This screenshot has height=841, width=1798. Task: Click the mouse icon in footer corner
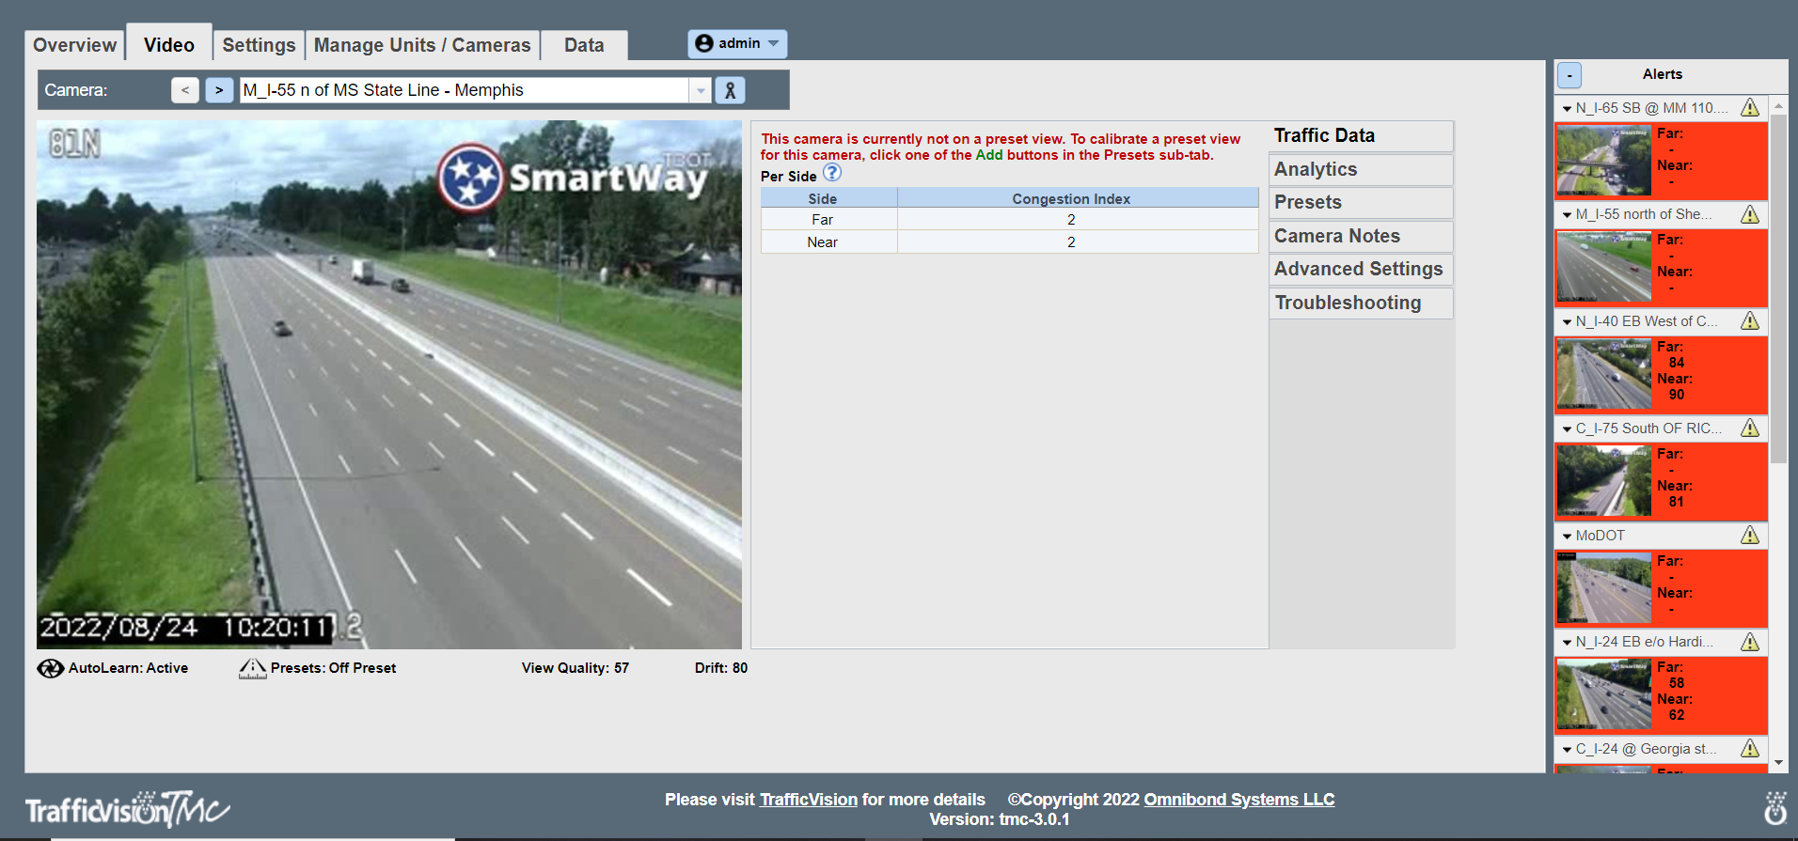[x=1775, y=807]
